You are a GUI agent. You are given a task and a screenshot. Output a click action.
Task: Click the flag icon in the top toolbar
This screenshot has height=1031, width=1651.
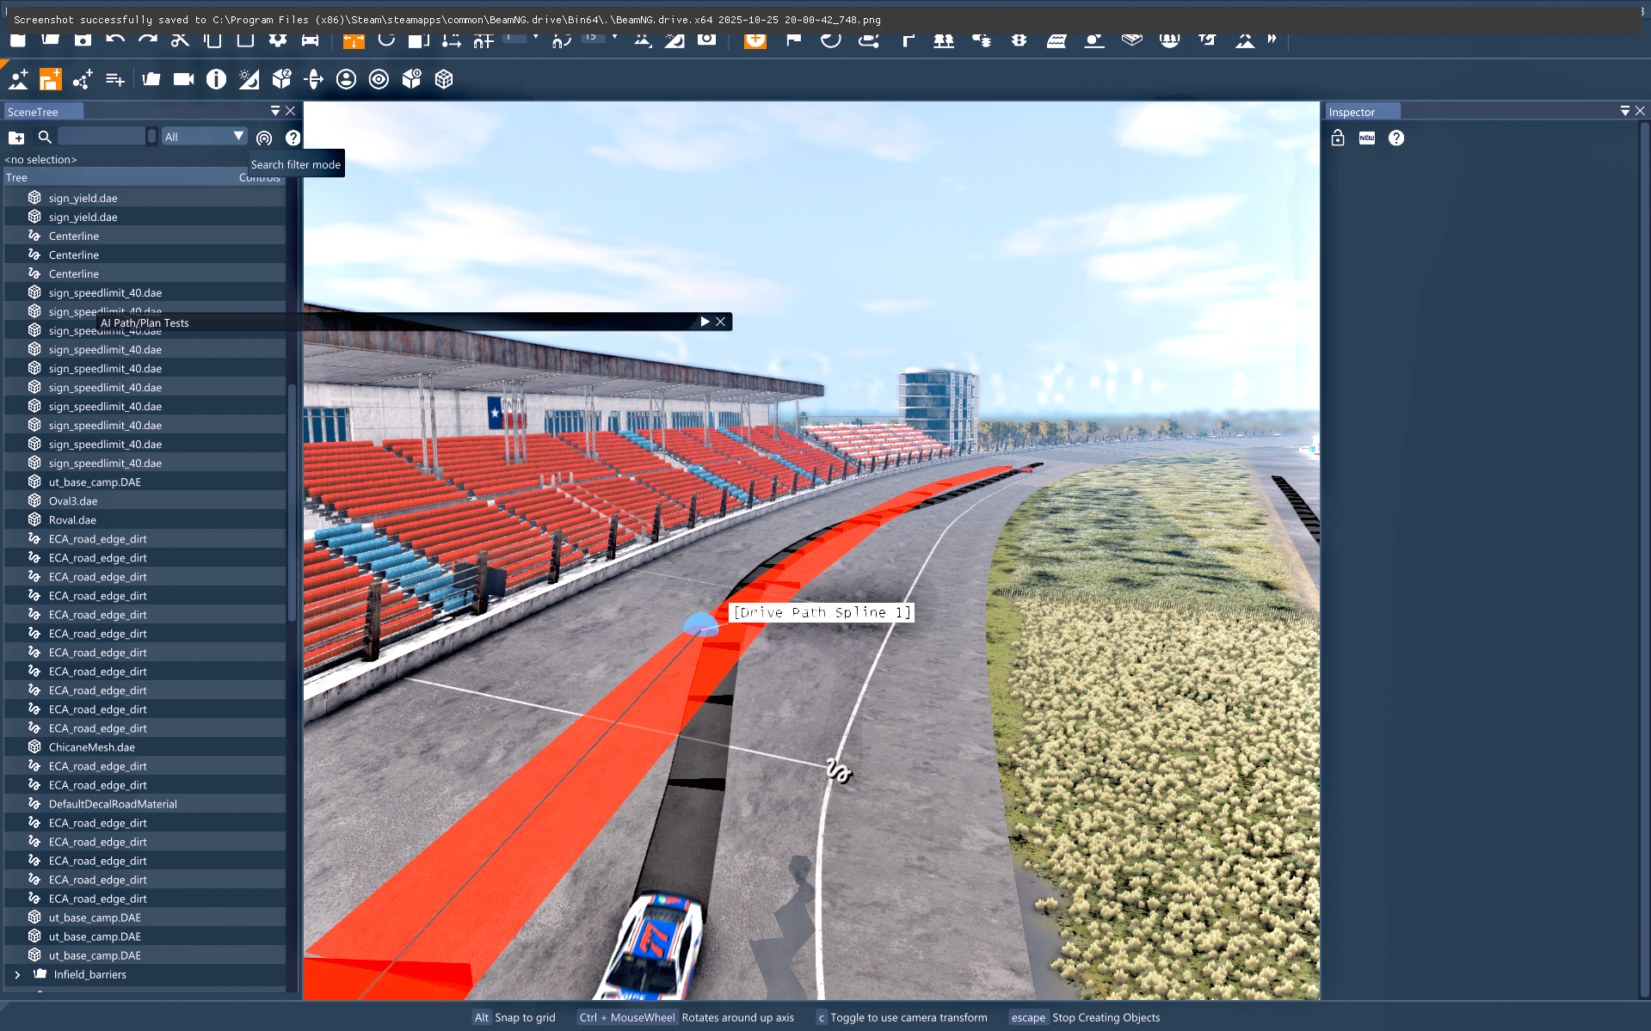pos(793,40)
